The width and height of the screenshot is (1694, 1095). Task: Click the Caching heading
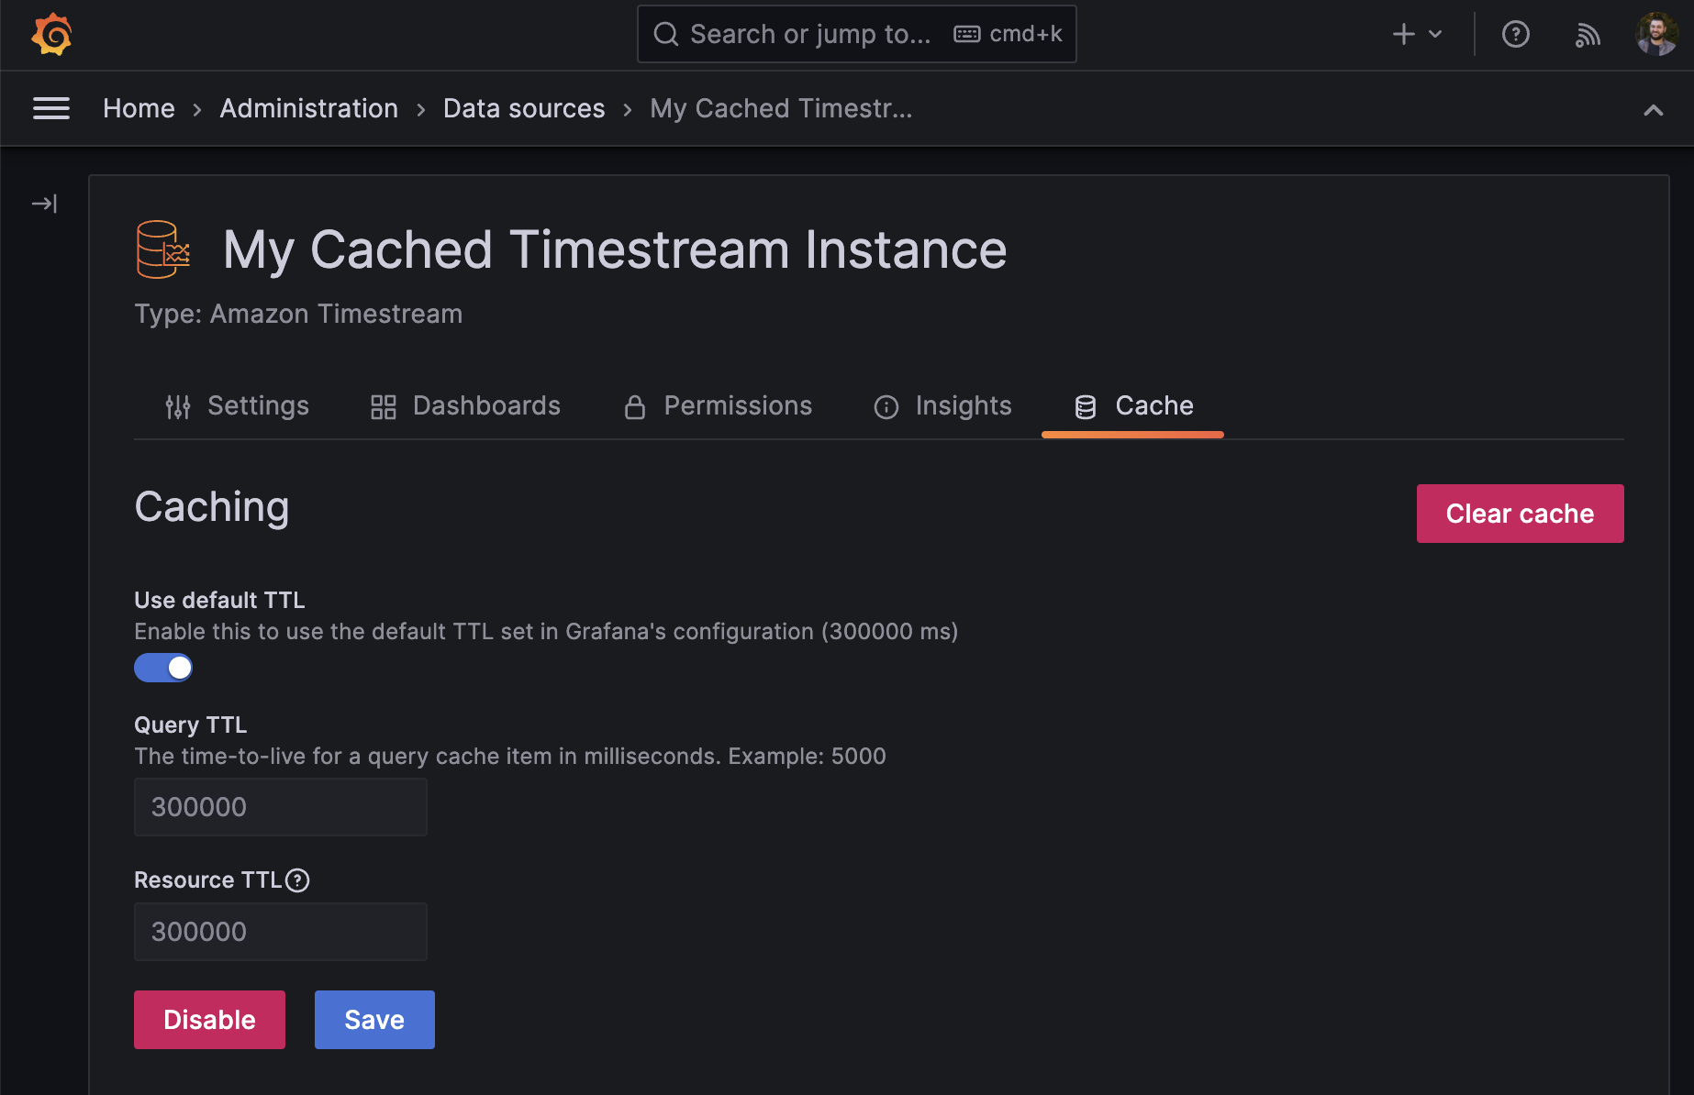tap(212, 507)
